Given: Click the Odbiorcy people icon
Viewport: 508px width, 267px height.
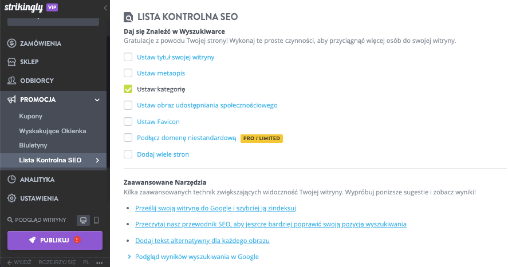Looking at the screenshot, I should coord(11,81).
